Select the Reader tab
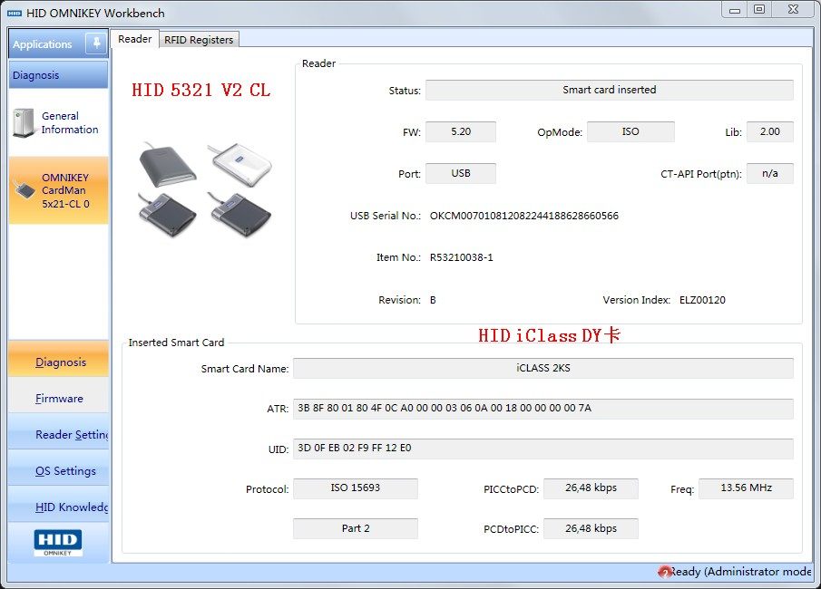This screenshot has width=821, height=589. tap(134, 39)
